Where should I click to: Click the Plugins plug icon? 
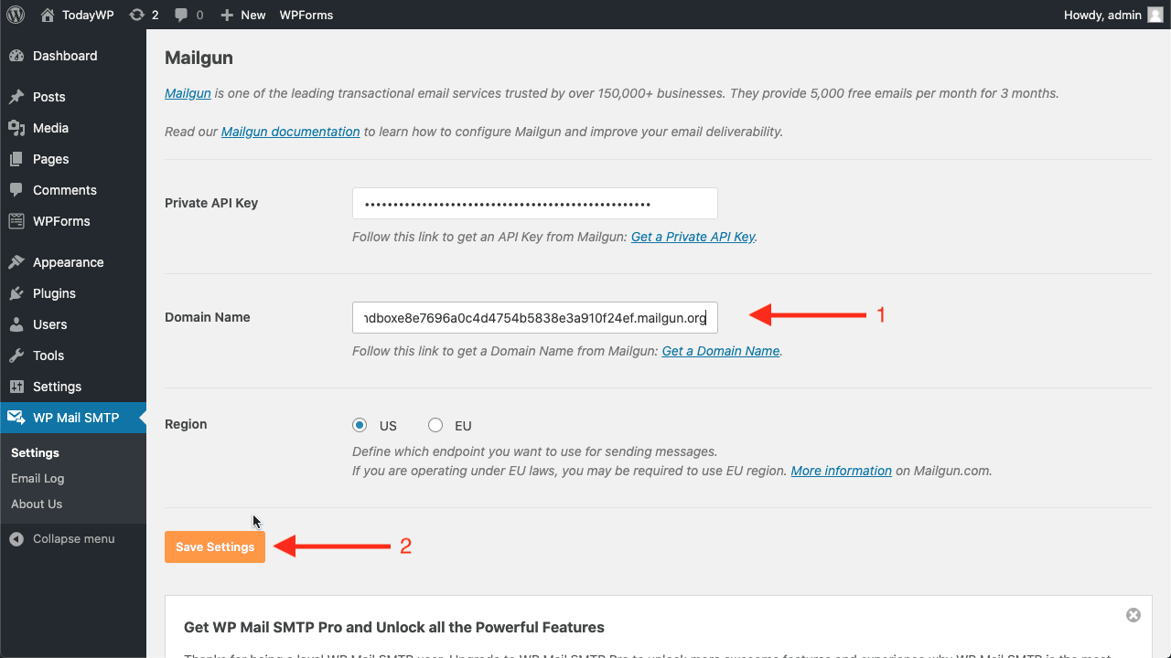16,293
